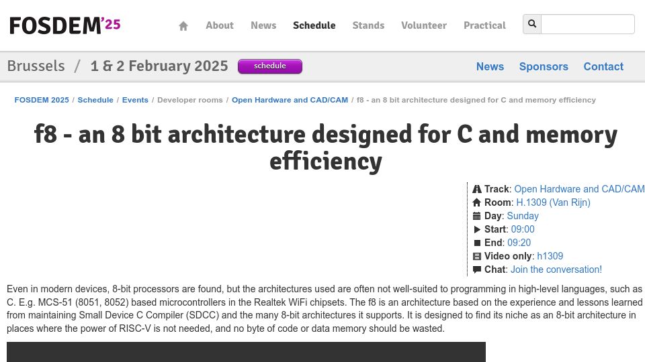
Task: Open room link H.1309 (Van Rijn)
Action: pos(553,202)
